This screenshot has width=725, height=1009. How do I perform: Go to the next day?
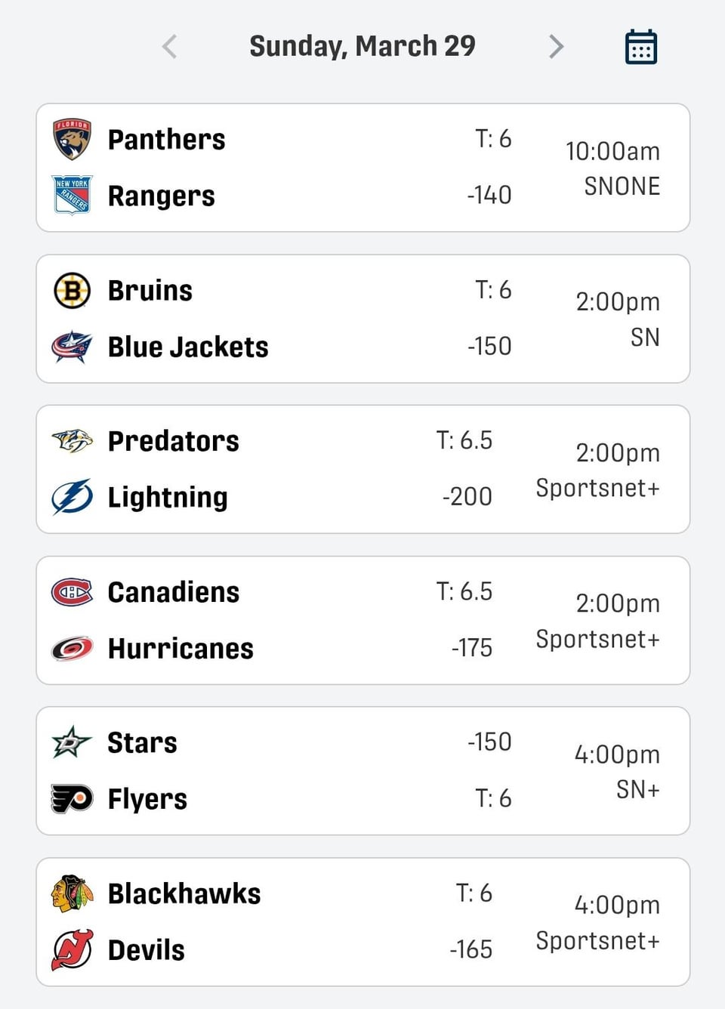pyautogui.click(x=556, y=47)
